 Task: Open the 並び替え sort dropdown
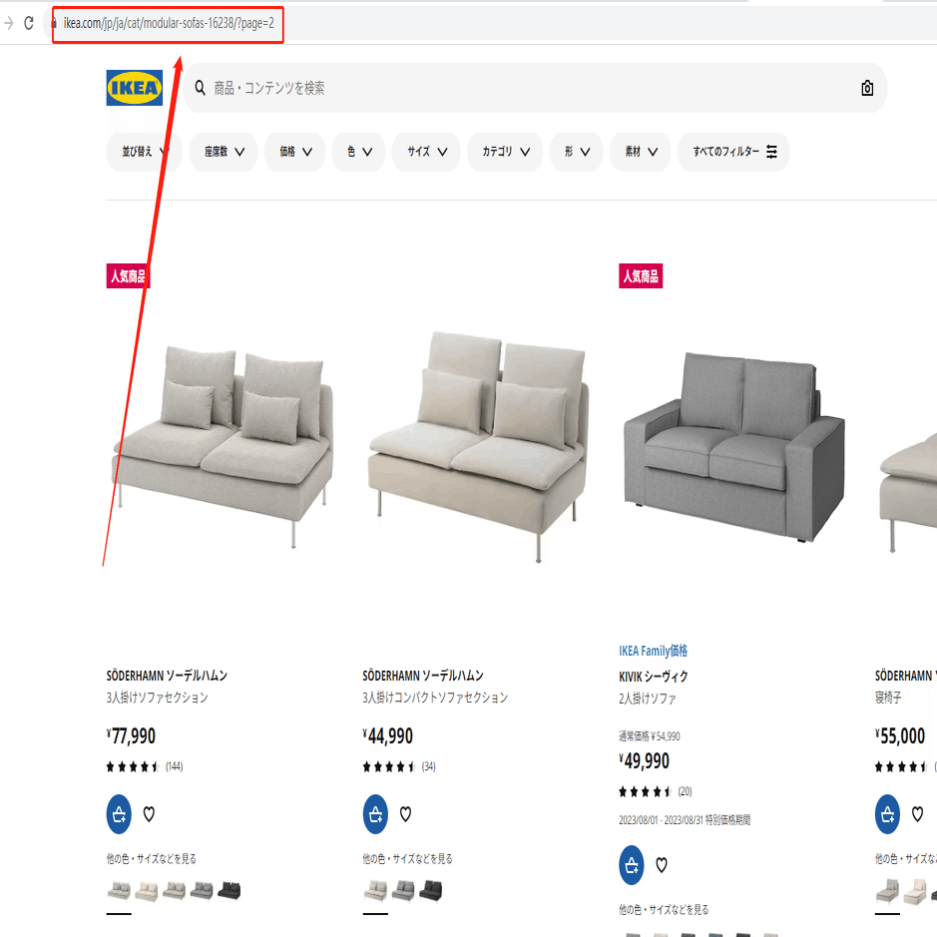tap(144, 152)
